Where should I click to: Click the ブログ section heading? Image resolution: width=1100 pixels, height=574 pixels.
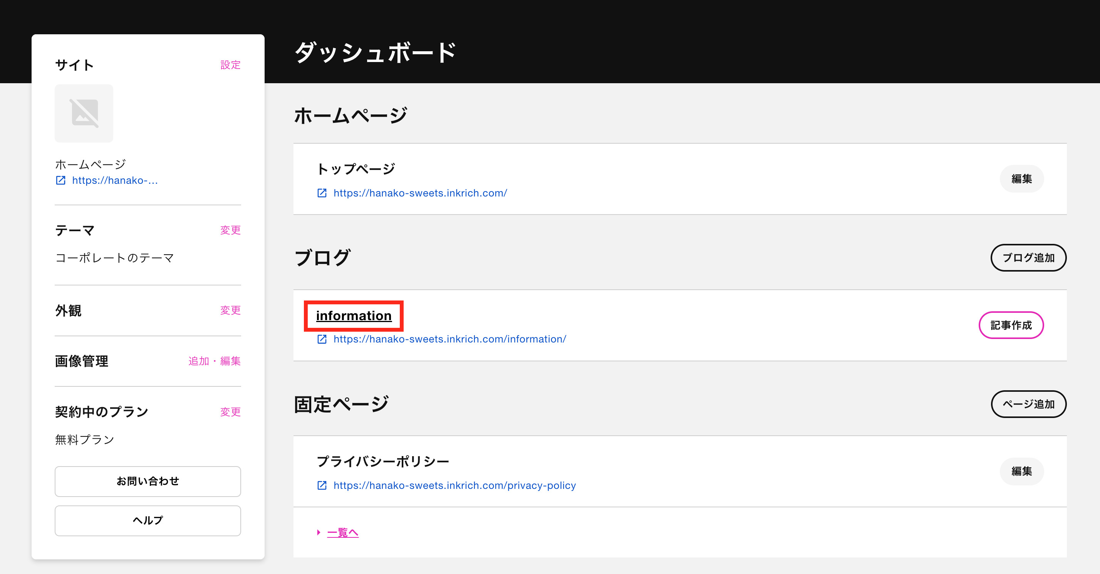pyautogui.click(x=322, y=258)
